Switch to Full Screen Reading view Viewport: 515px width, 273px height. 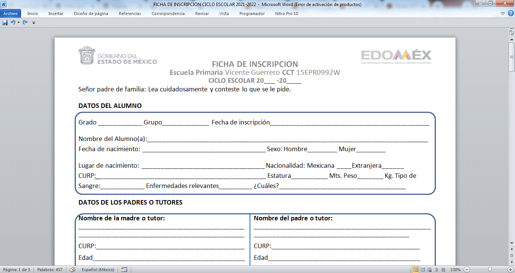point(423,270)
